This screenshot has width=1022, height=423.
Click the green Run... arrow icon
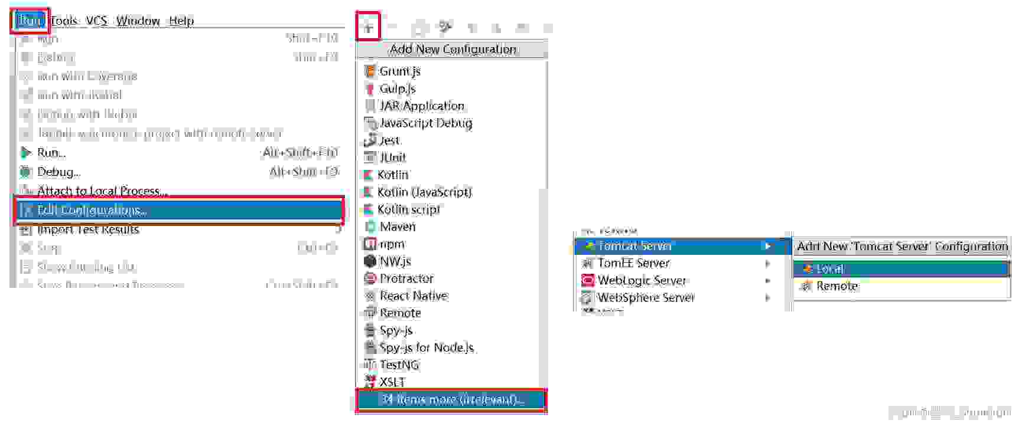pyautogui.click(x=25, y=153)
